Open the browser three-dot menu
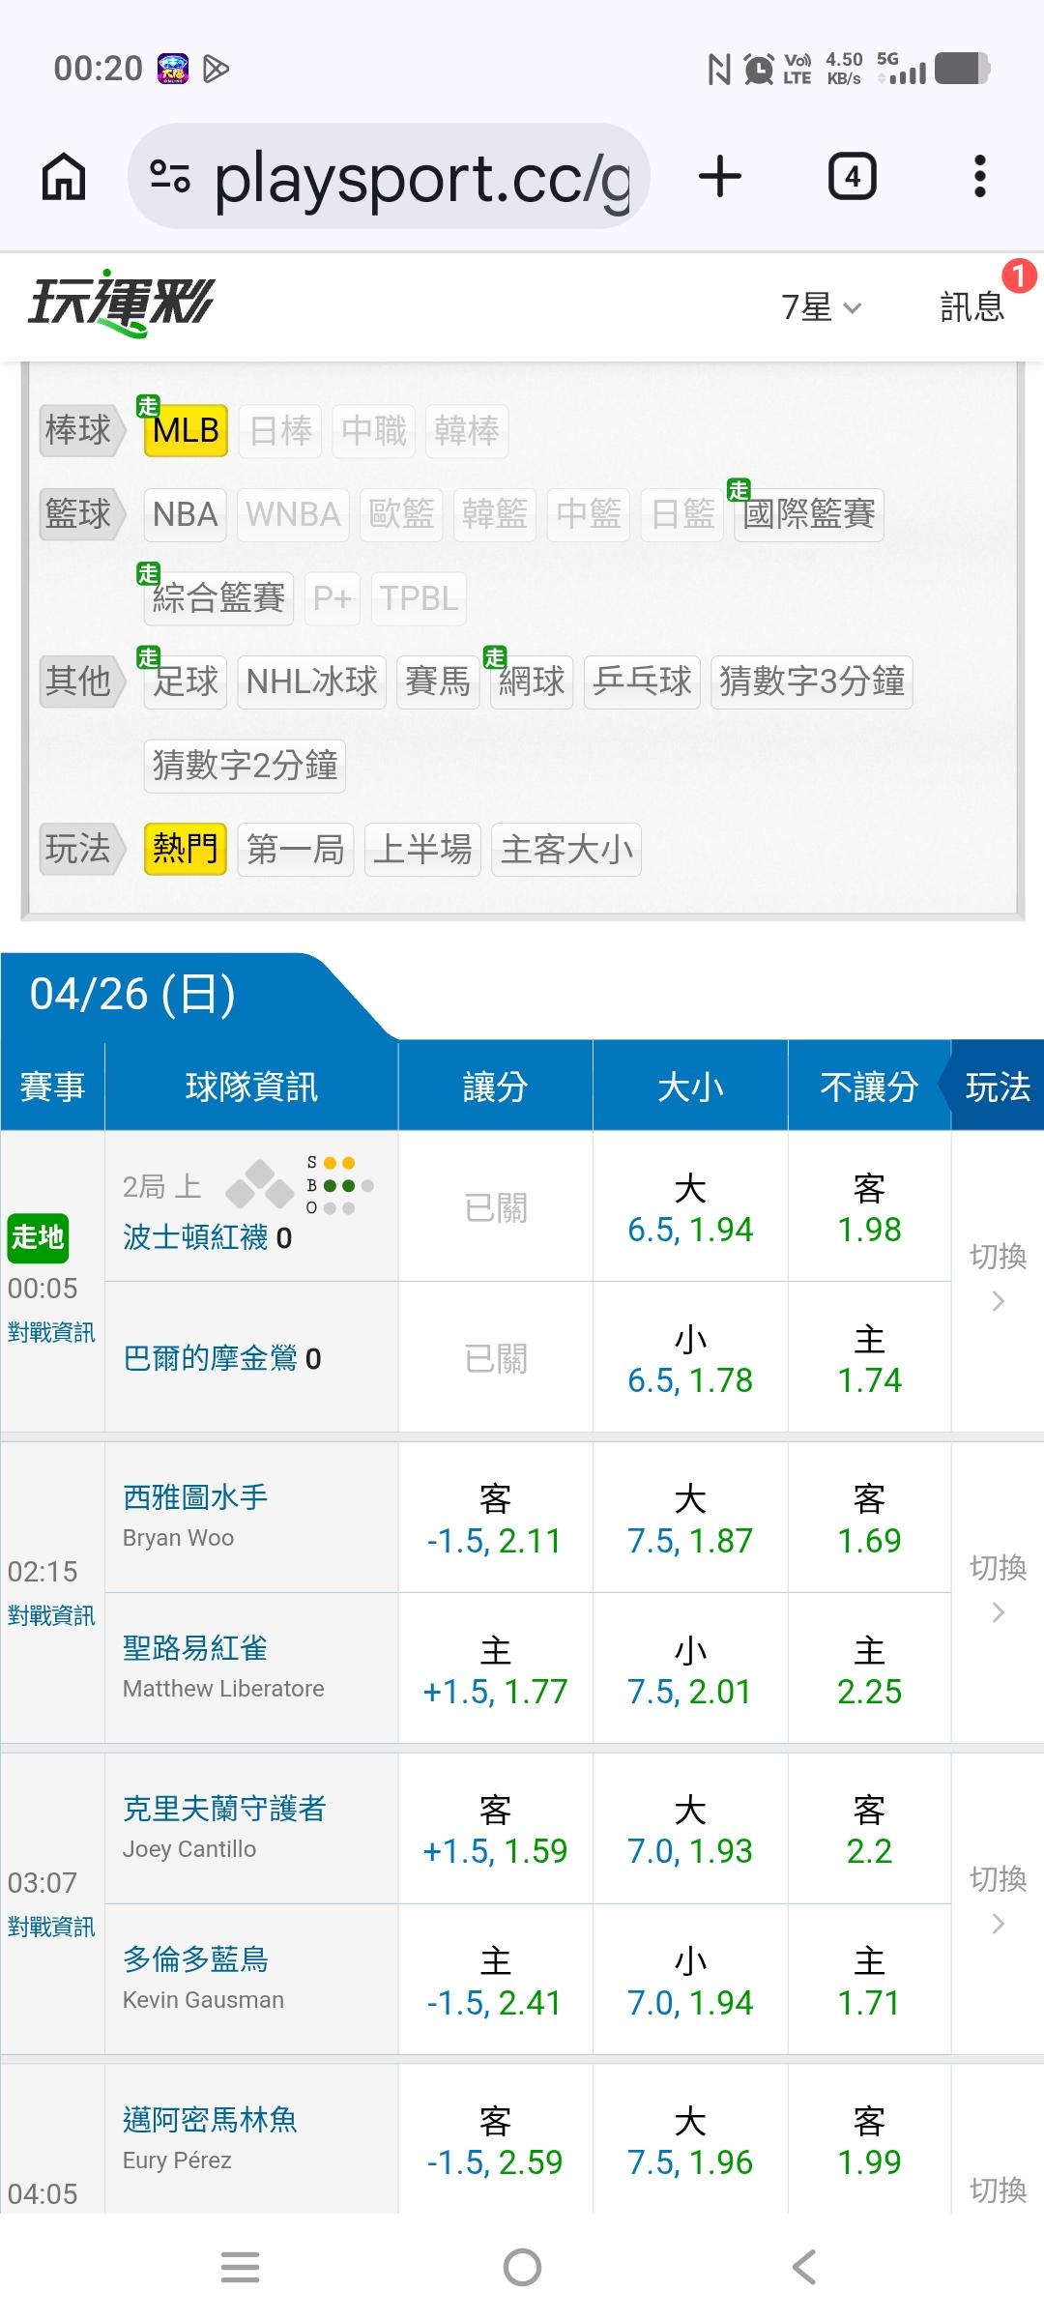The height and width of the screenshot is (2320, 1044). point(979,177)
